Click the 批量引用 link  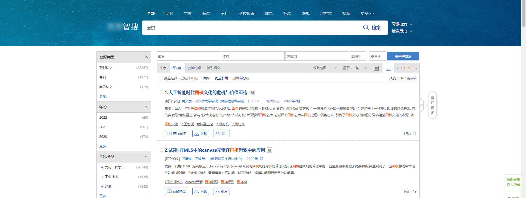click(221, 78)
